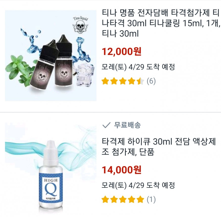Open the (1) review count
The height and width of the screenshot is (217, 221).
point(151,200)
